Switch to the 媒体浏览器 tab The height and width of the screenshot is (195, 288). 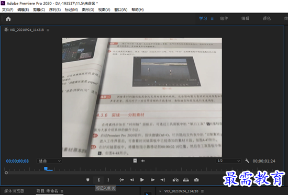[x=14, y=191]
